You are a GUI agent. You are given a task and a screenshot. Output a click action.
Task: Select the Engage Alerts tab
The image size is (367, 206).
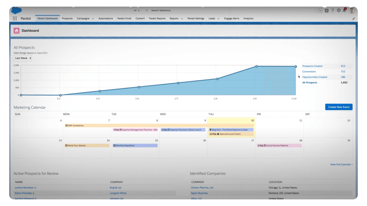pyautogui.click(x=232, y=19)
